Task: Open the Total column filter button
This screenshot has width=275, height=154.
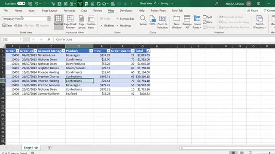Action: (x=148, y=51)
